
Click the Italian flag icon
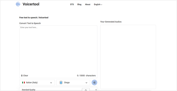24,83
